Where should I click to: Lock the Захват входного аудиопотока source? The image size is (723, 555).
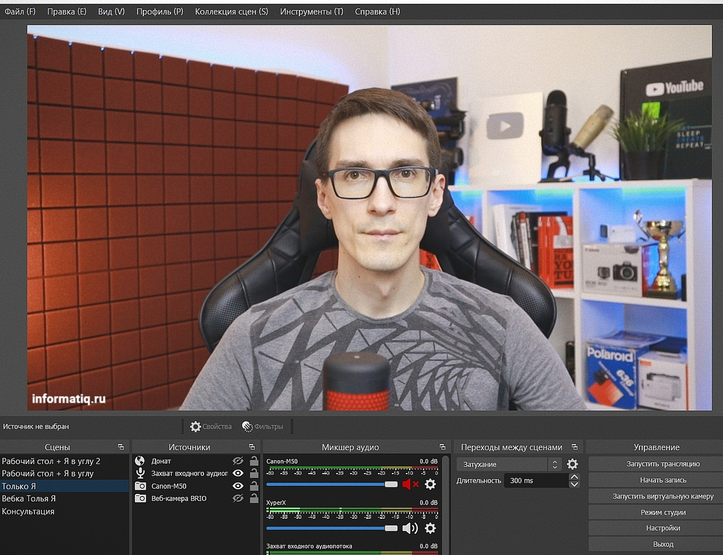coord(254,473)
